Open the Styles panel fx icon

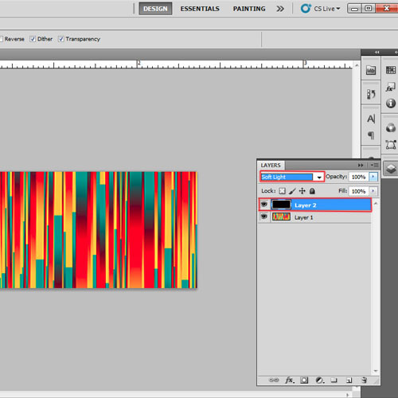(x=390, y=87)
